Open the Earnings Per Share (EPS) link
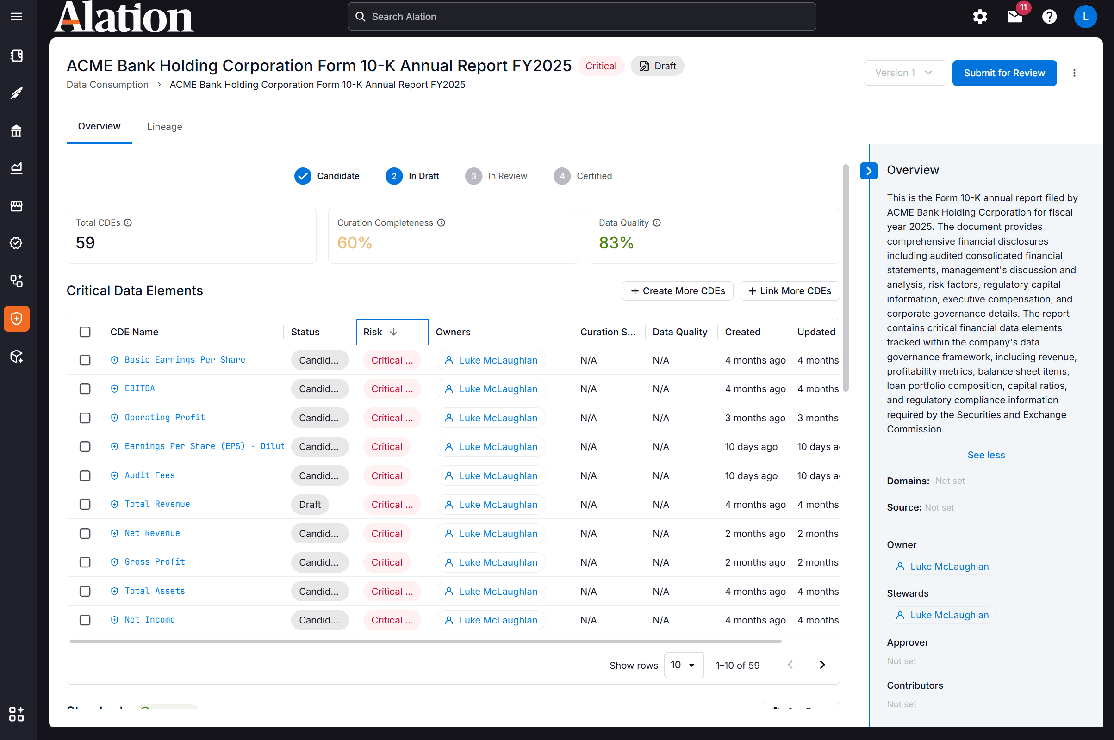The image size is (1114, 740). click(x=204, y=446)
